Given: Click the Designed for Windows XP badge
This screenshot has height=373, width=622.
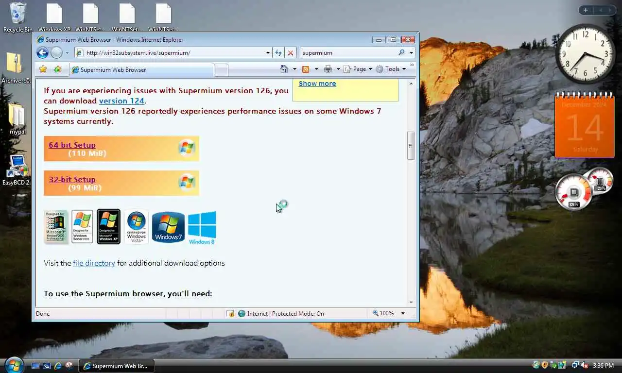Looking at the screenshot, I should tap(108, 226).
